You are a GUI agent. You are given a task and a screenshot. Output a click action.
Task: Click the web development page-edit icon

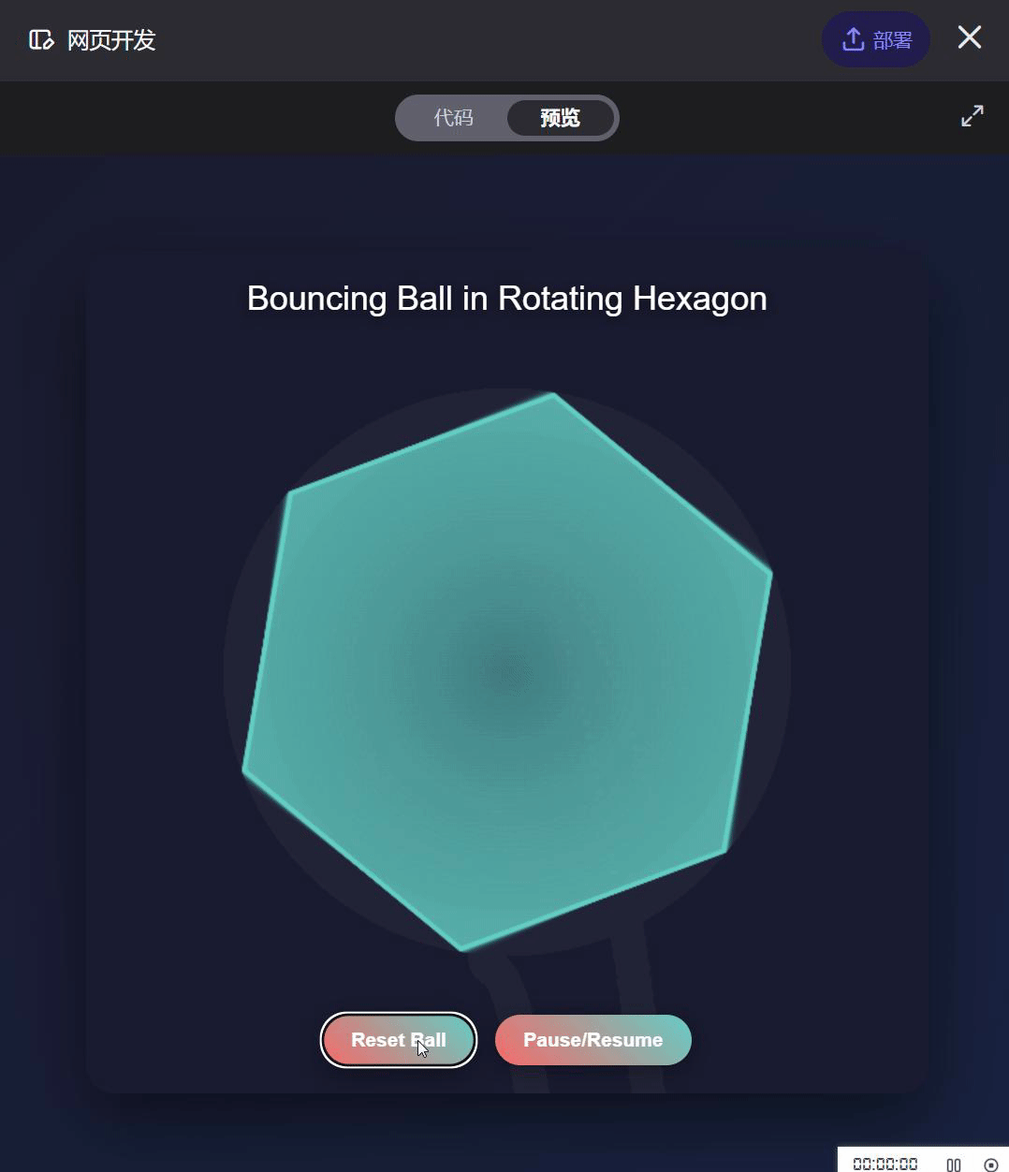[40, 40]
